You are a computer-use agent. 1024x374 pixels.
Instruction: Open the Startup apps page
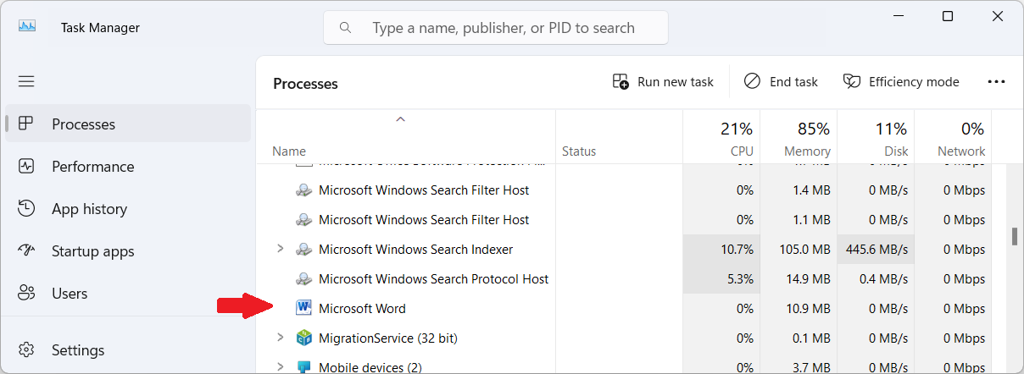click(128, 250)
